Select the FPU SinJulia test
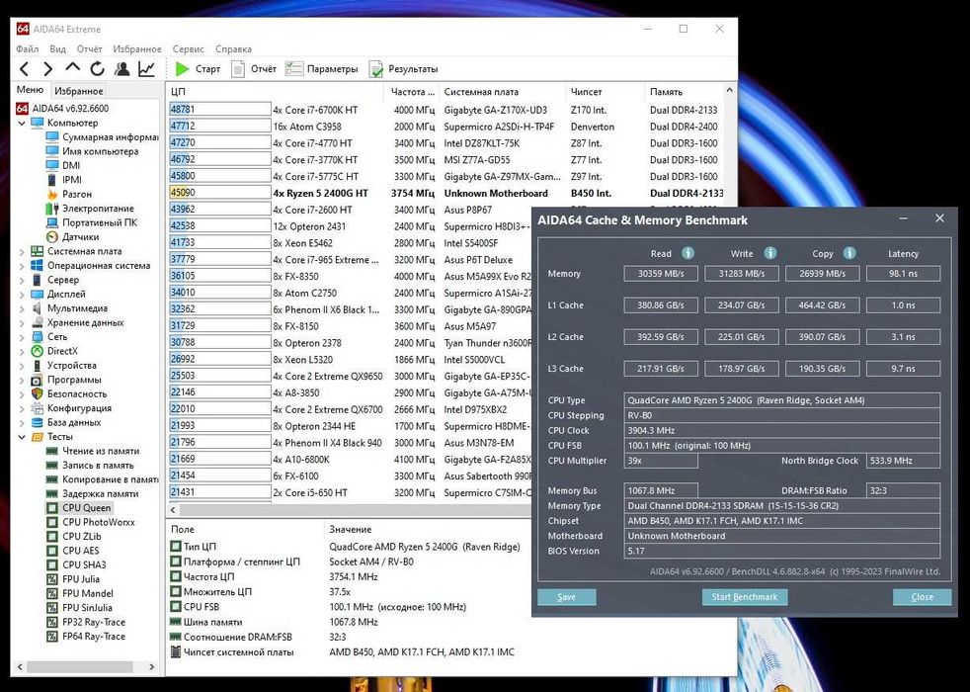 [79, 607]
